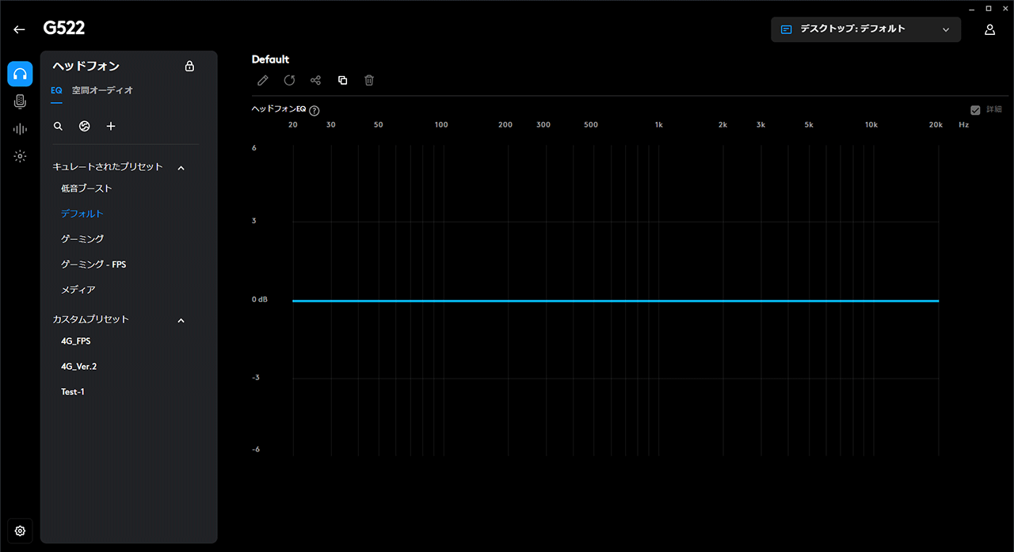The height and width of the screenshot is (552, 1014).
Task: Click the blue EQ curve line
Action: point(615,301)
